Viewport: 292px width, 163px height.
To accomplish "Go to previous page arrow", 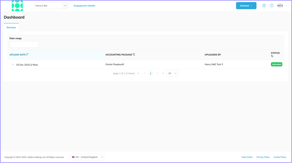I will point(144,73).
